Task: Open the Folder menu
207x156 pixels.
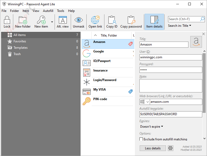Action: tap(14, 11)
